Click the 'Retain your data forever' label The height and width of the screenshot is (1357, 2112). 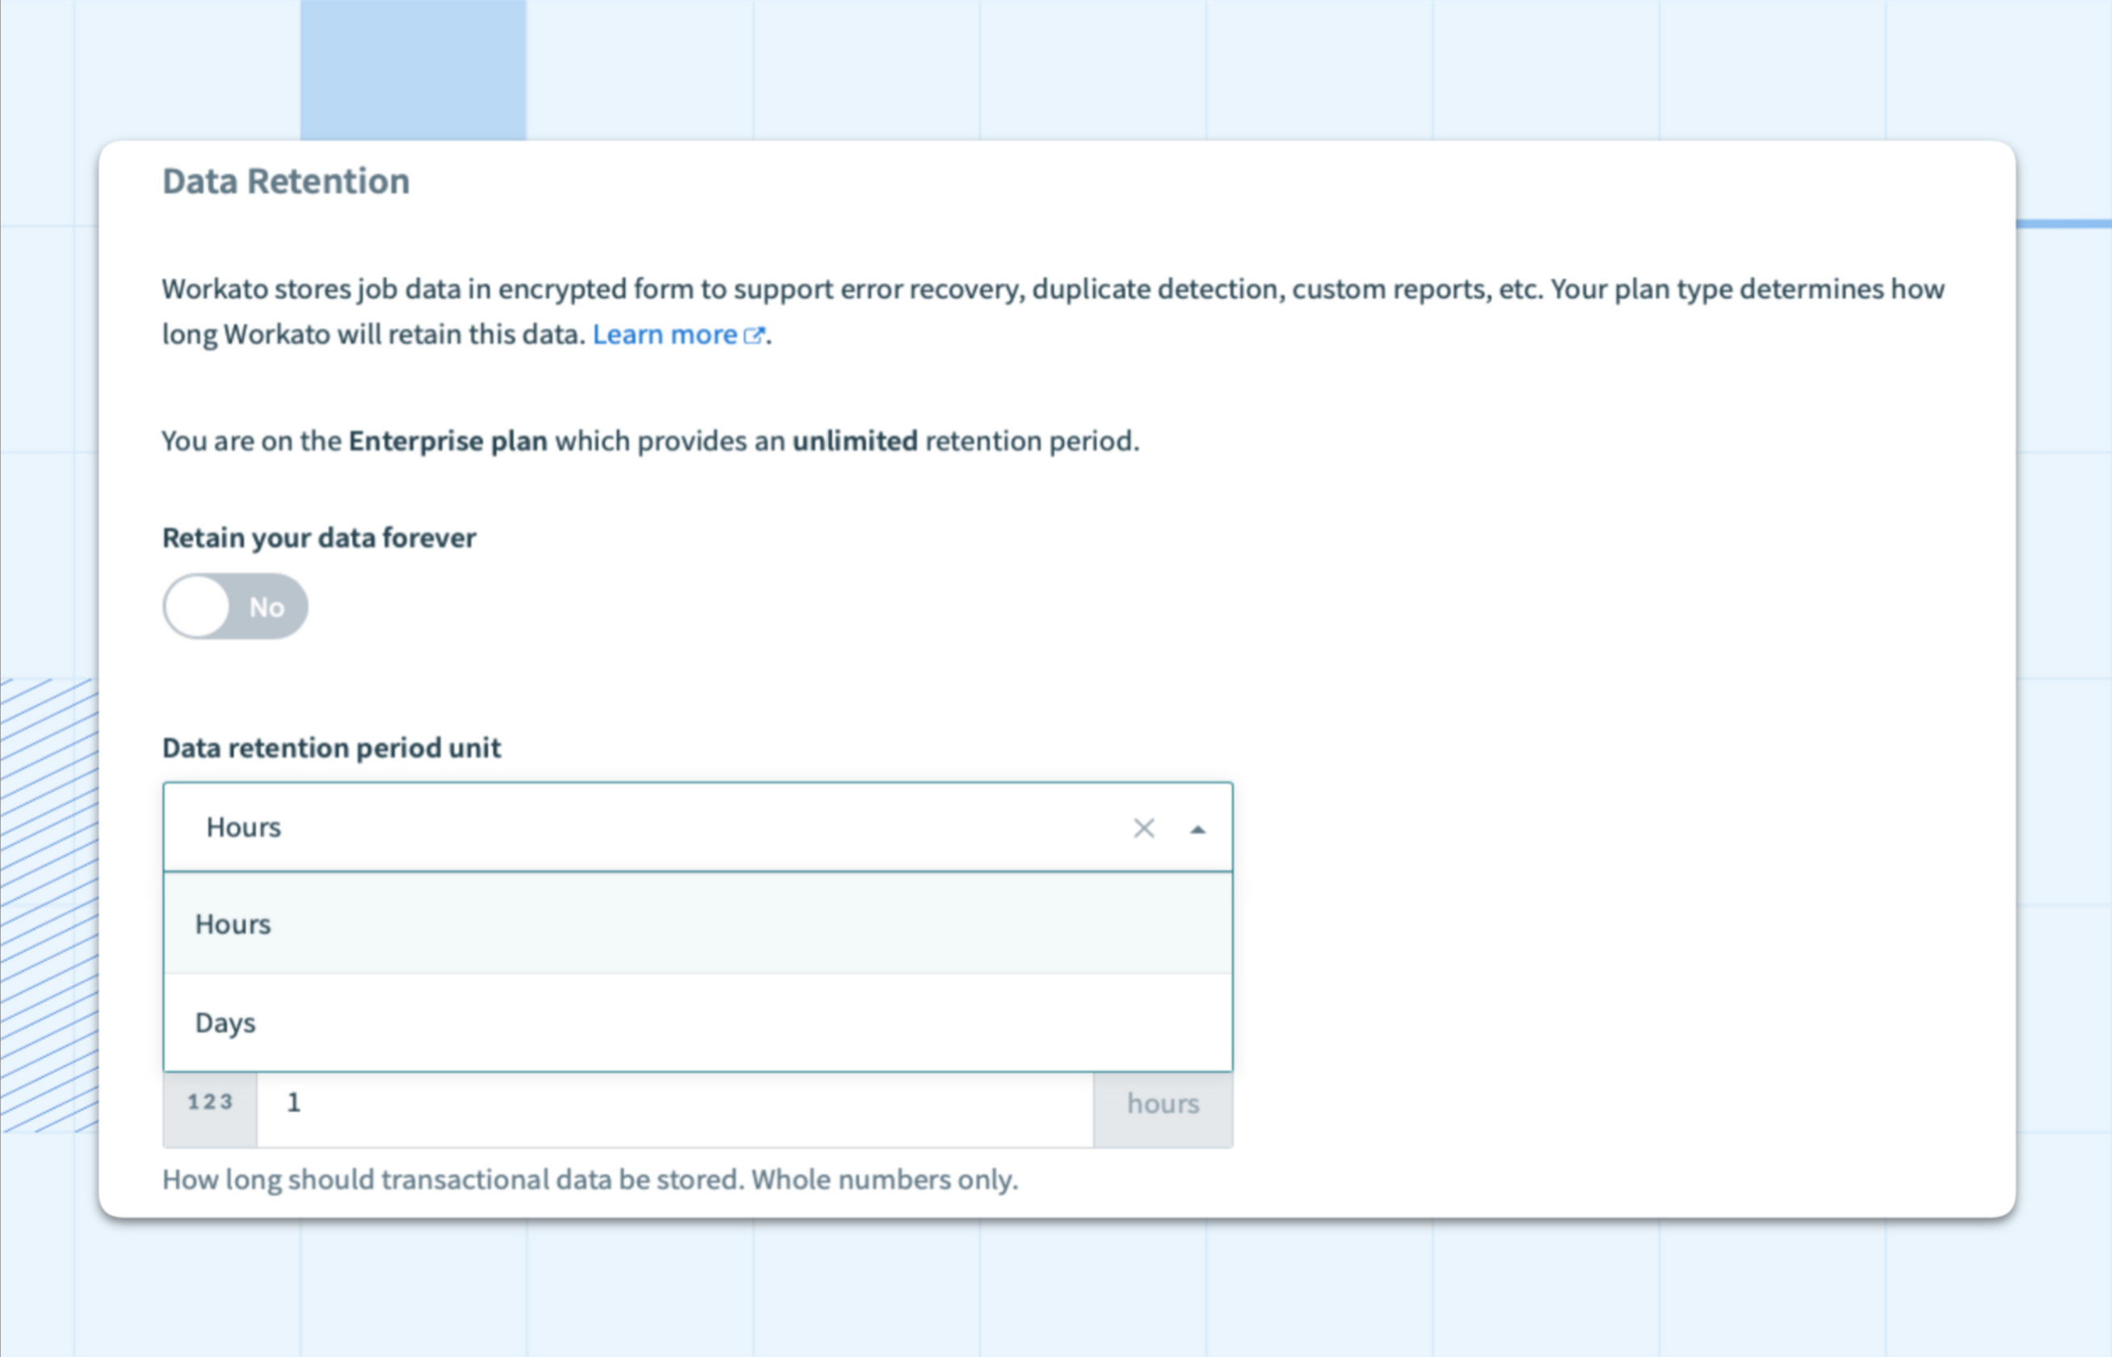click(x=319, y=537)
